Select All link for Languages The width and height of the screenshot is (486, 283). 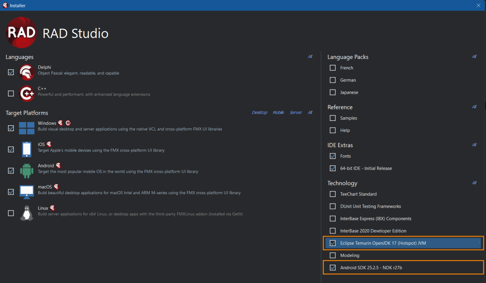(x=310, y=57)
